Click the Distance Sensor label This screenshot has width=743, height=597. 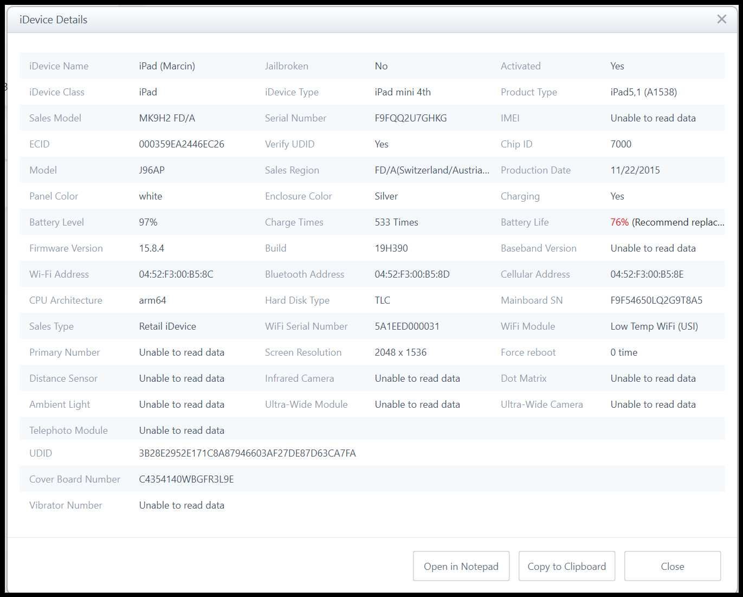63,378
